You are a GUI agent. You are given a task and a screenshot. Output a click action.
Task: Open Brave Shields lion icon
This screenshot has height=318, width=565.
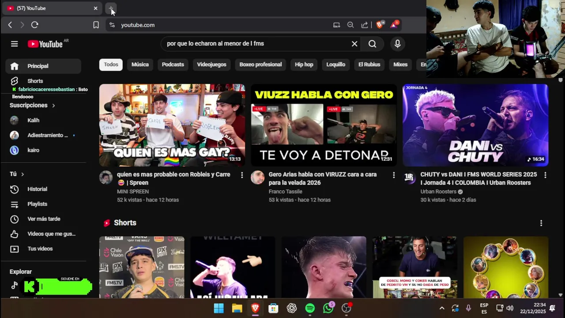pos(380,25)
